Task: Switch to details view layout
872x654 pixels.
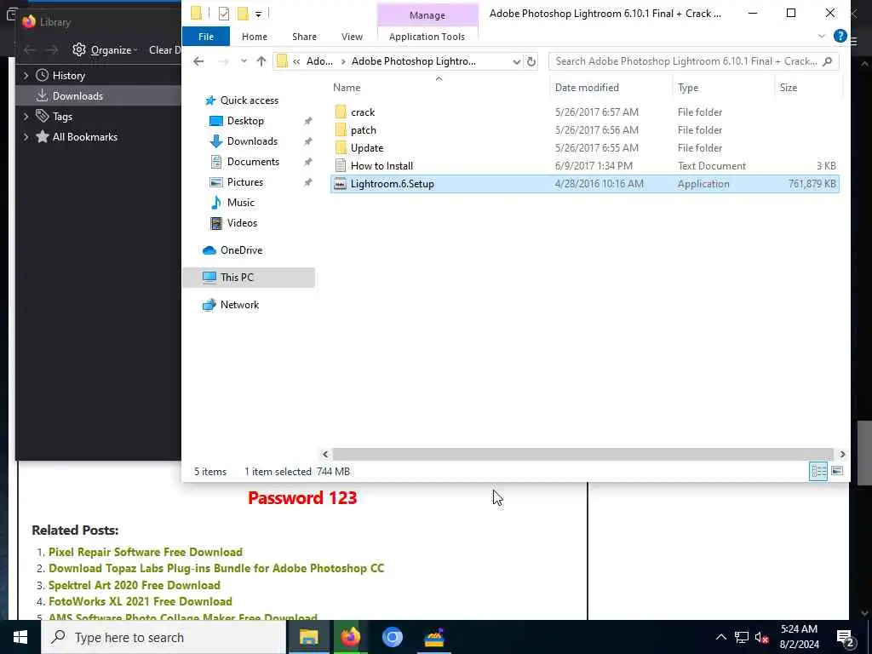Action: pyautogui.click(x=818, y=472)
